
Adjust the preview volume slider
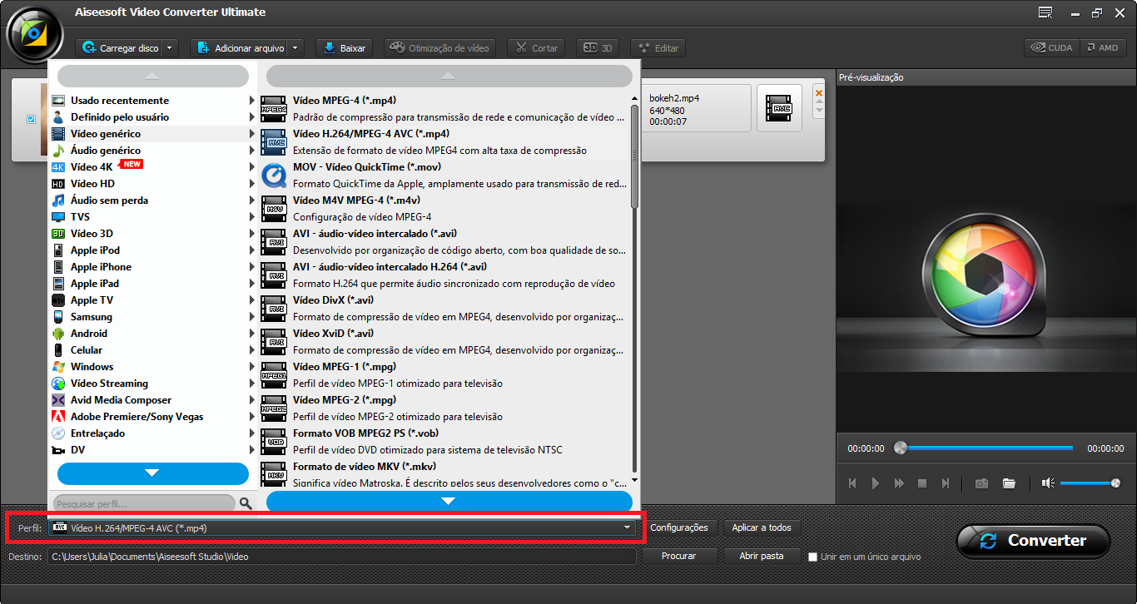[1090, 483]
